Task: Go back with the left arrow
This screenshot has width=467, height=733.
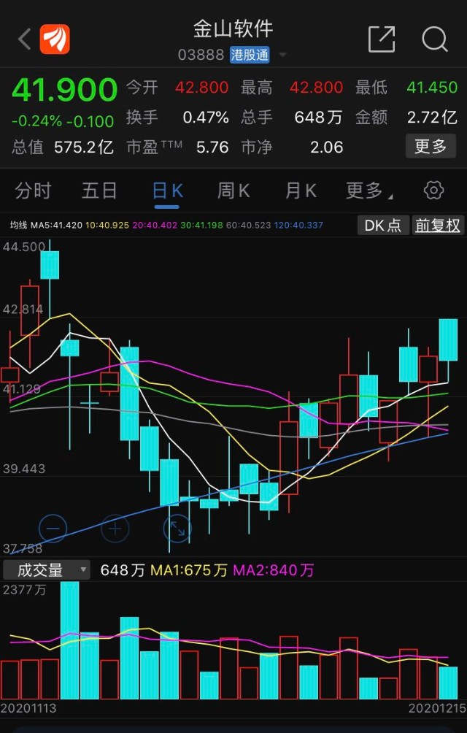Action: [x=24, y=39]
